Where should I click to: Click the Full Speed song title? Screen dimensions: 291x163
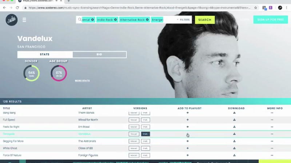[9, 120]
